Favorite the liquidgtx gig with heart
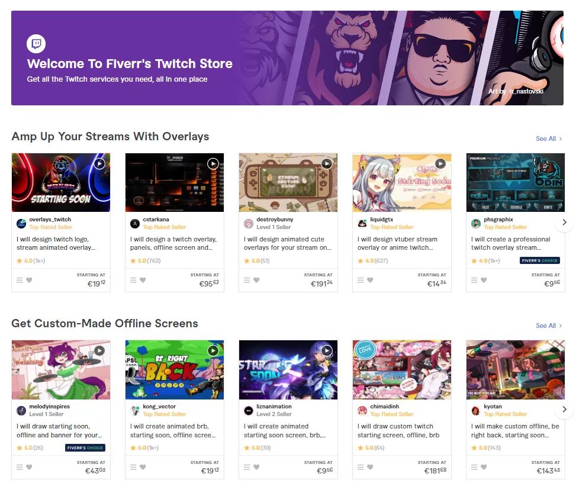The image size is (576, 493). (x=371, y=280)
